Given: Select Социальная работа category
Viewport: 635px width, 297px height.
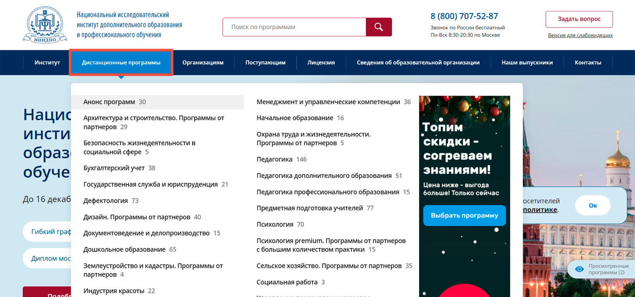Looking at the screenshot, I should coord(291,282).
